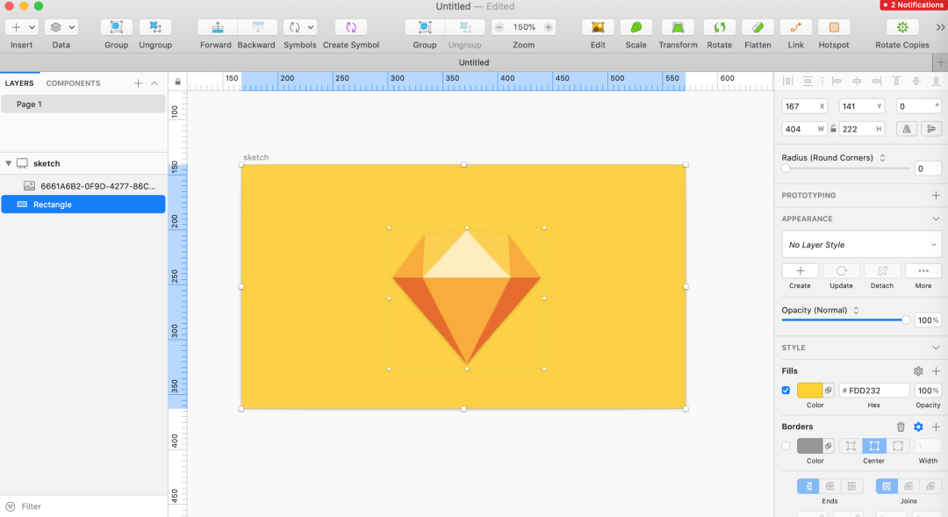Set border position to inside

tap(851, 446)
